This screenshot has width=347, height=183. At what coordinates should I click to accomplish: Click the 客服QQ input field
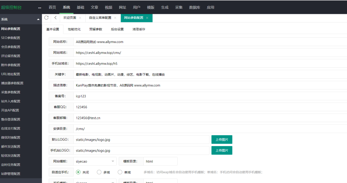[210, 107]
